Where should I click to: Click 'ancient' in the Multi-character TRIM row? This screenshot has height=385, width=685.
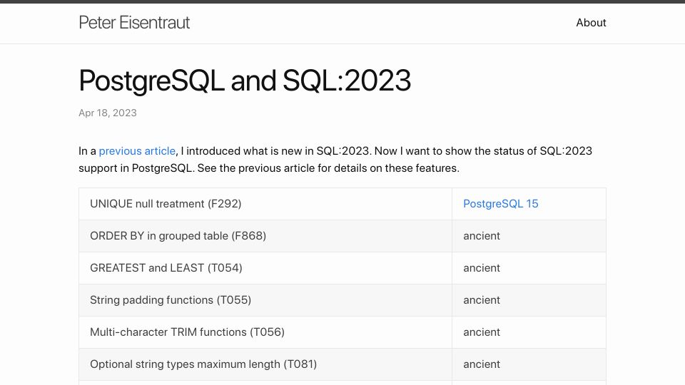[x=482, y=332]
